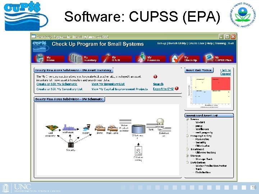The height and width of the screenshot is (194, 259).
Task: Click Switch Utility in the top menu
Action: click(177, 43)
